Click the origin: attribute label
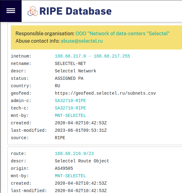 click(20, 168)
